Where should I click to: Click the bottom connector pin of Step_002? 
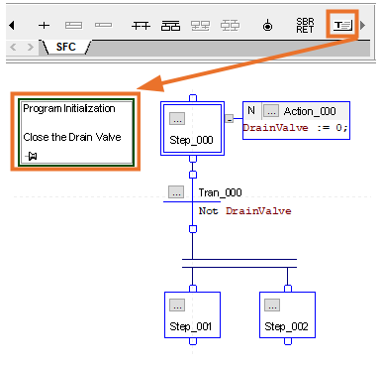[288, 341]
